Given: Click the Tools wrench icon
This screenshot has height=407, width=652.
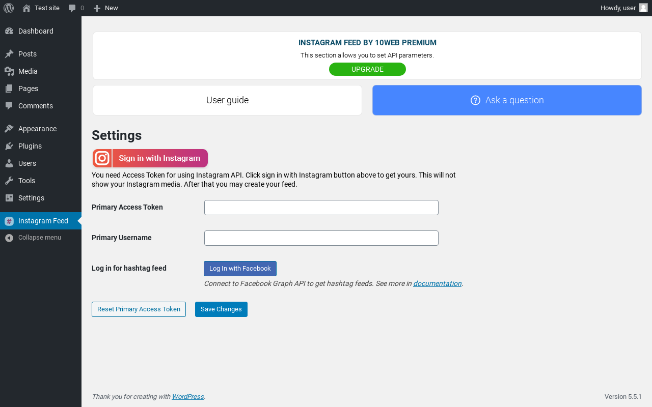Looking at the screenshot, I should point(9,181).
